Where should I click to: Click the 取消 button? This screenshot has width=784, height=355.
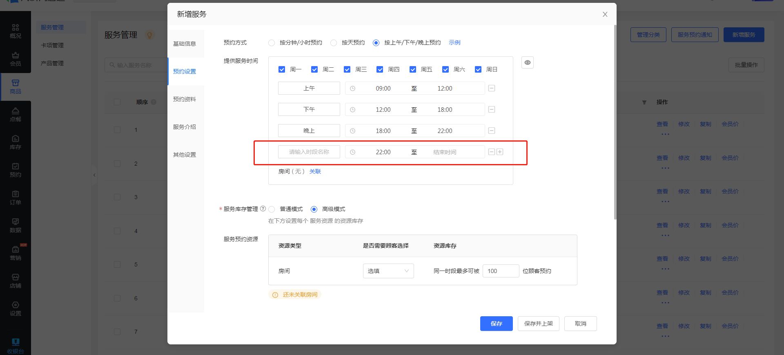click(x=580, y=324)
